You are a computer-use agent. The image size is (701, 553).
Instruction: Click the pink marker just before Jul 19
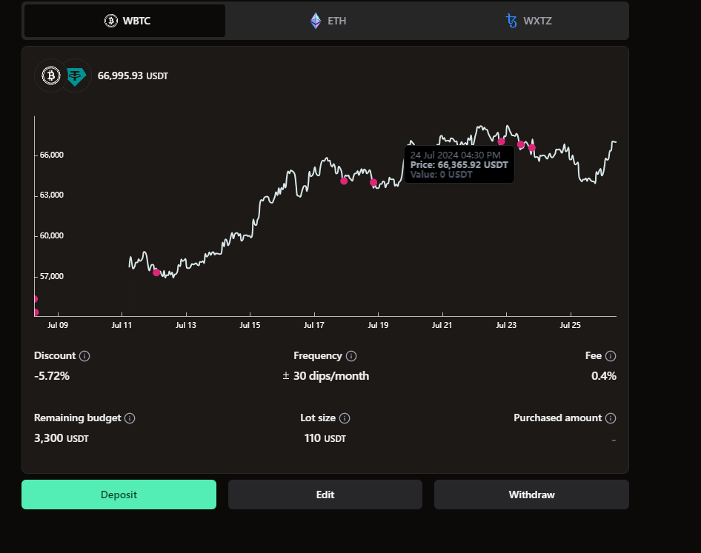coord(373,182)
